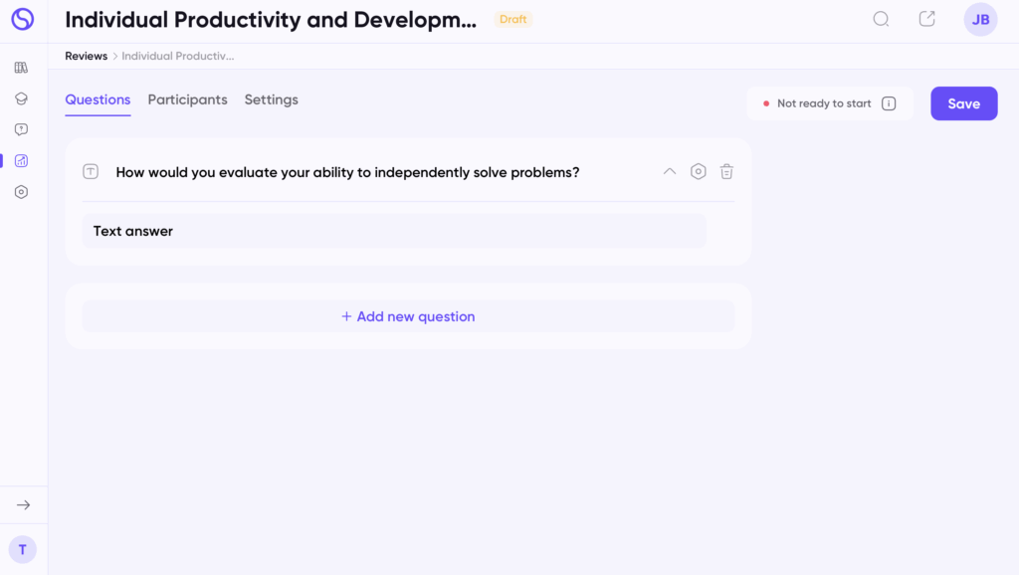Click the Save button
Viewport: 1019px width, 575px height.
click(x=963, y=103)
